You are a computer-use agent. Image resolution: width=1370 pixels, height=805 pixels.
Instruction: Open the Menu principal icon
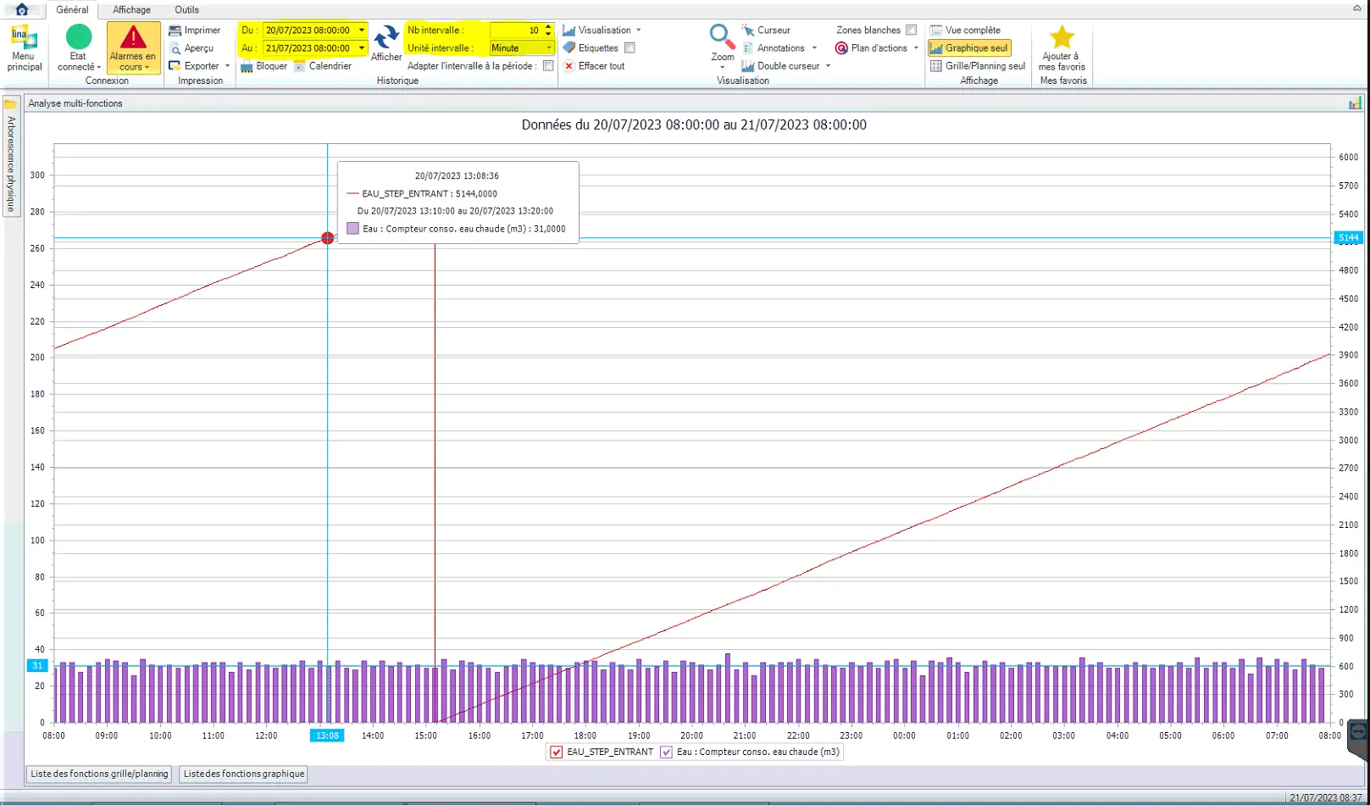point(24,38)
